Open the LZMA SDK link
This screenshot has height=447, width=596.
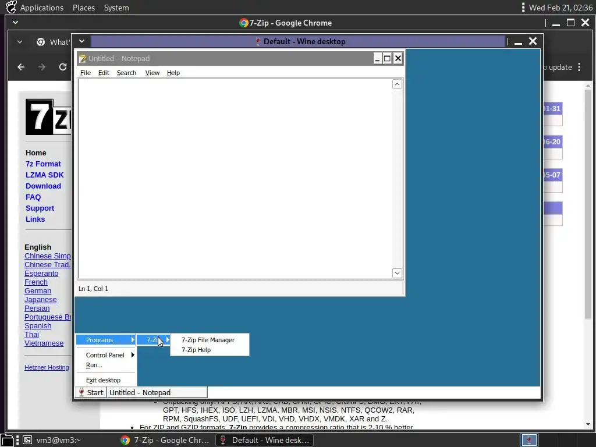(x=44, y=175)
